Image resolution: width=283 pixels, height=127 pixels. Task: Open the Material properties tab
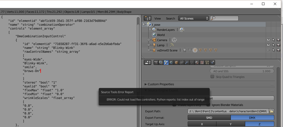coord(197,62)
